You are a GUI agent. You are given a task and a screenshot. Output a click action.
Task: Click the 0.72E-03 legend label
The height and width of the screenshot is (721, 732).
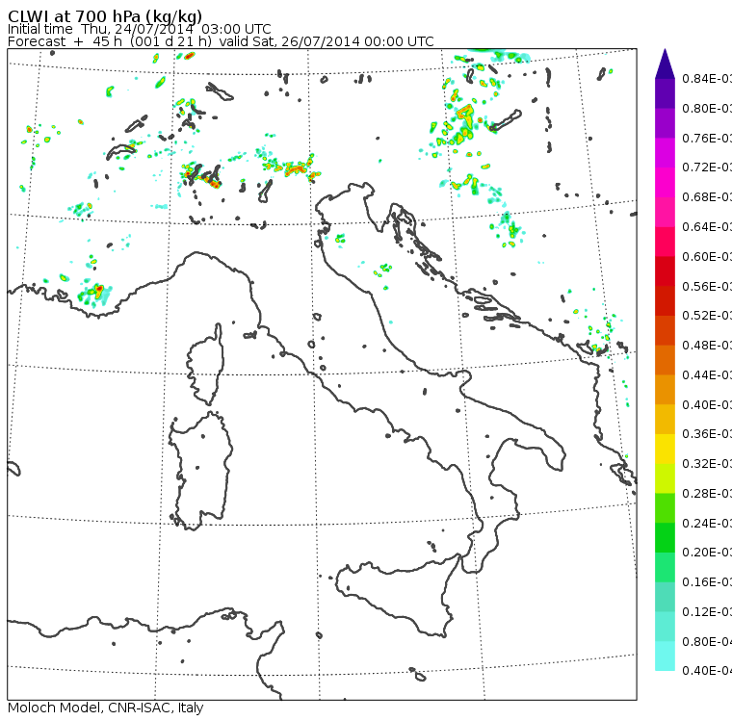click(x=707, y=167)
